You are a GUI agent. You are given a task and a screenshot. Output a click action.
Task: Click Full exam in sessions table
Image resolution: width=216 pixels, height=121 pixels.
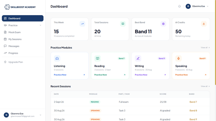tap(124, 102)
